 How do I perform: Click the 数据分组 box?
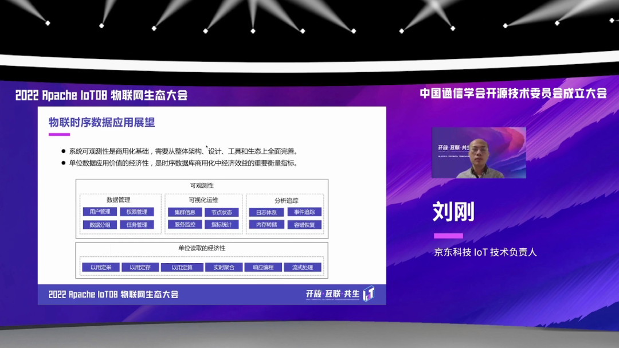point(100,225)
